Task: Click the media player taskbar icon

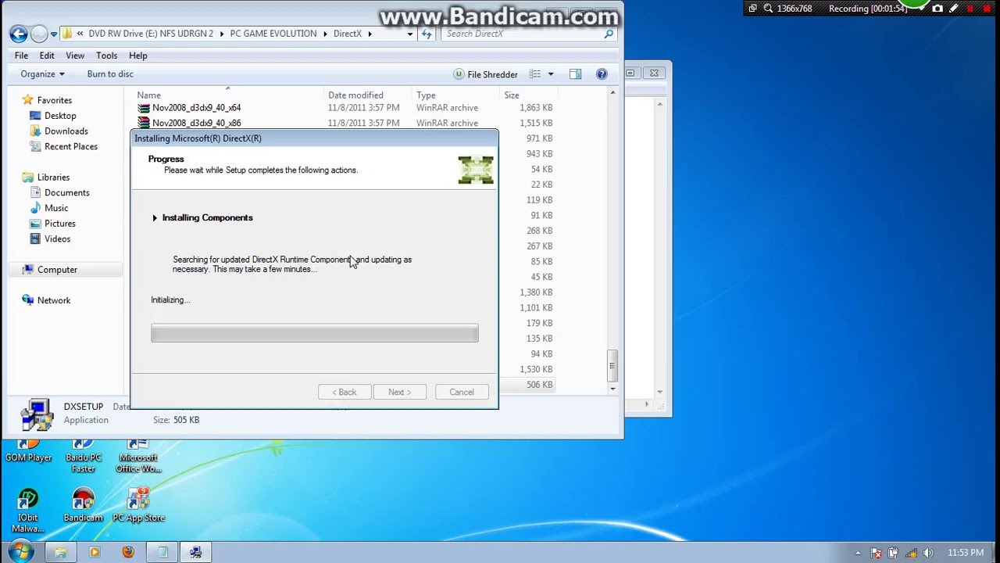Action: 95,552
